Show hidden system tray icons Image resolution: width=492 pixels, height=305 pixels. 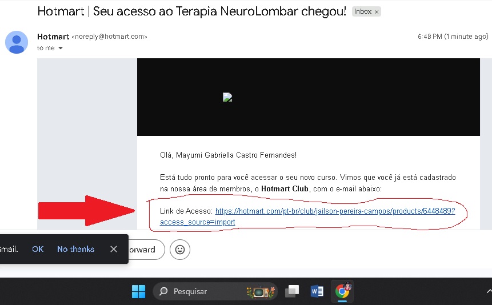[489, 291]
